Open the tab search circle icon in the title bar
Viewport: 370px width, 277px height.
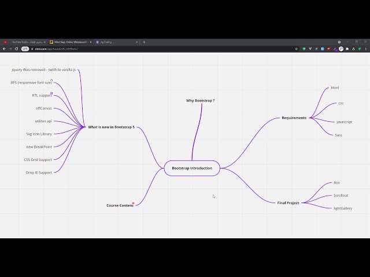[339, 42]
